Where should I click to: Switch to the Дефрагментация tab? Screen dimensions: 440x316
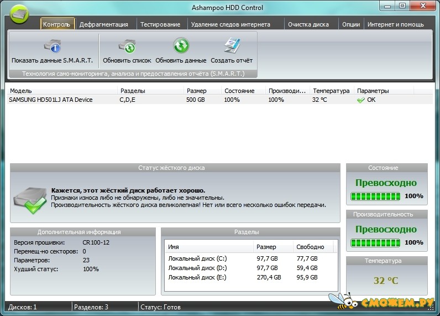[x=103, y=24]
